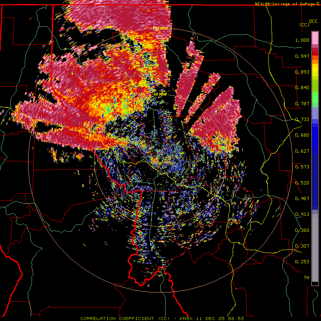Select the 0.947 value on the color scale
This screenshot has width=321, height=321.
click(302, 56)
